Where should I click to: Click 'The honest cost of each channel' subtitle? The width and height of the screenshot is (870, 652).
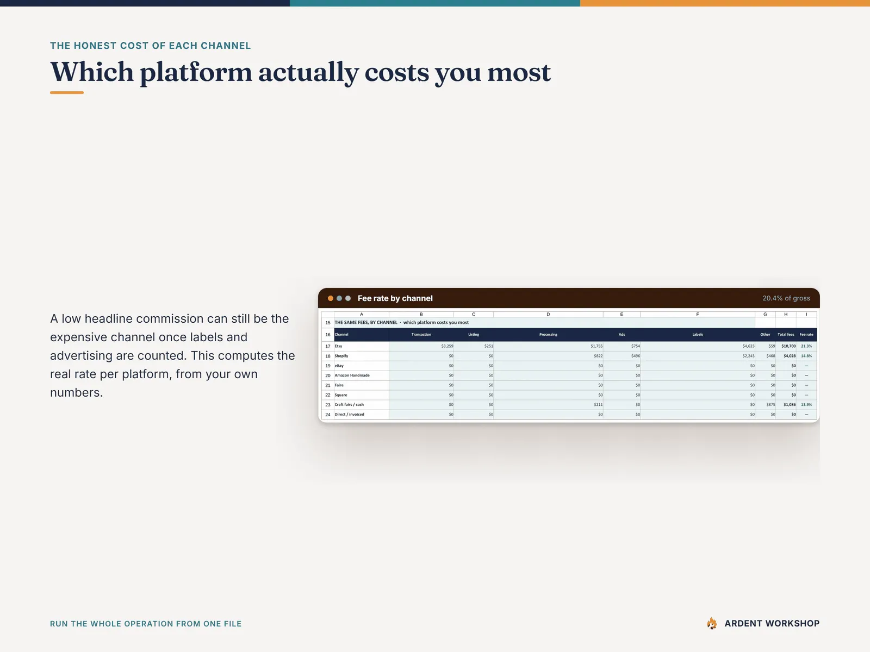151,46
